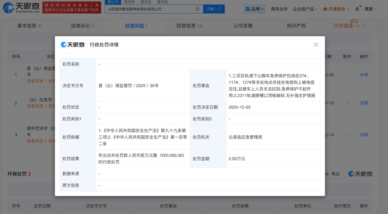Viewport: 388px width, 214px height.
Task: Select the 2.00万元 amount value
Action: point(237,159)
